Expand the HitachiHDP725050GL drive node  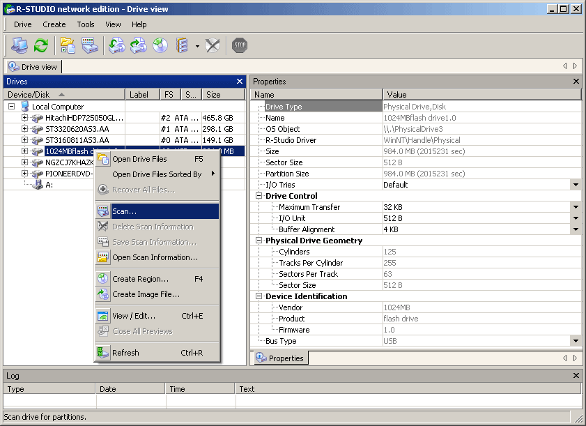24,118
